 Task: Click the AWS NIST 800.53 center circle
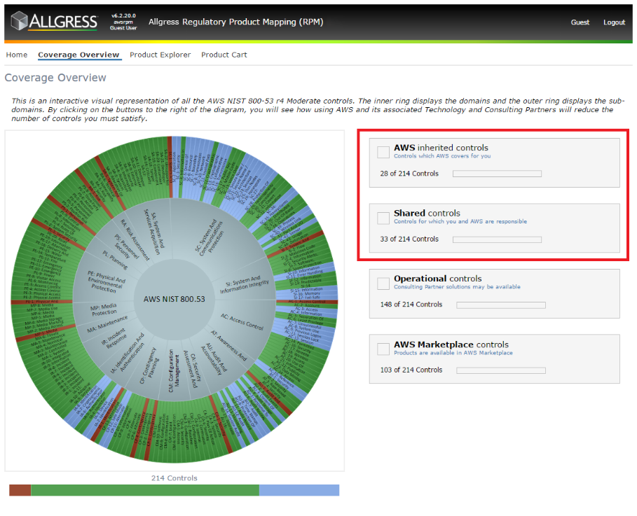click(x=174, y=299)
